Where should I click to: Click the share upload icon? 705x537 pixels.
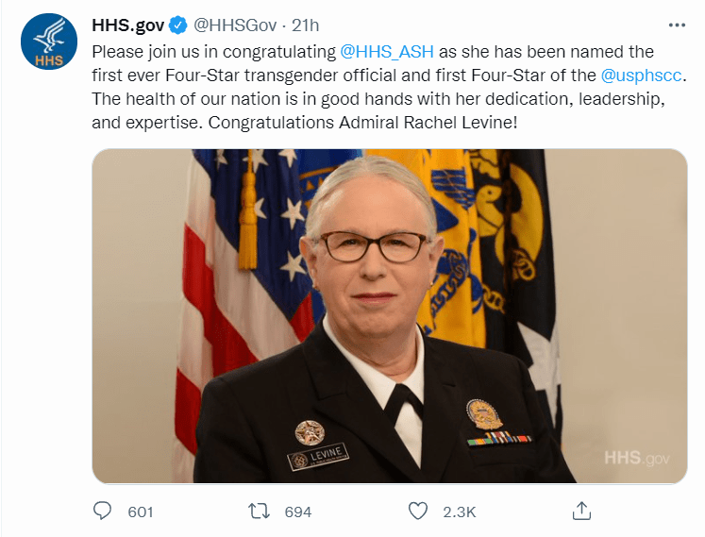click(x=581, y=511)
